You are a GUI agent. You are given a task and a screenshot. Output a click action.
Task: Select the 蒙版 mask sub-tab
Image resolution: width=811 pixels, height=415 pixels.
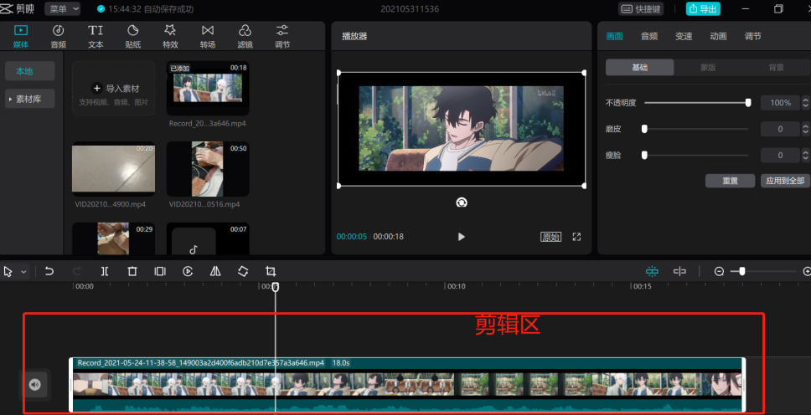click(708, 67)
